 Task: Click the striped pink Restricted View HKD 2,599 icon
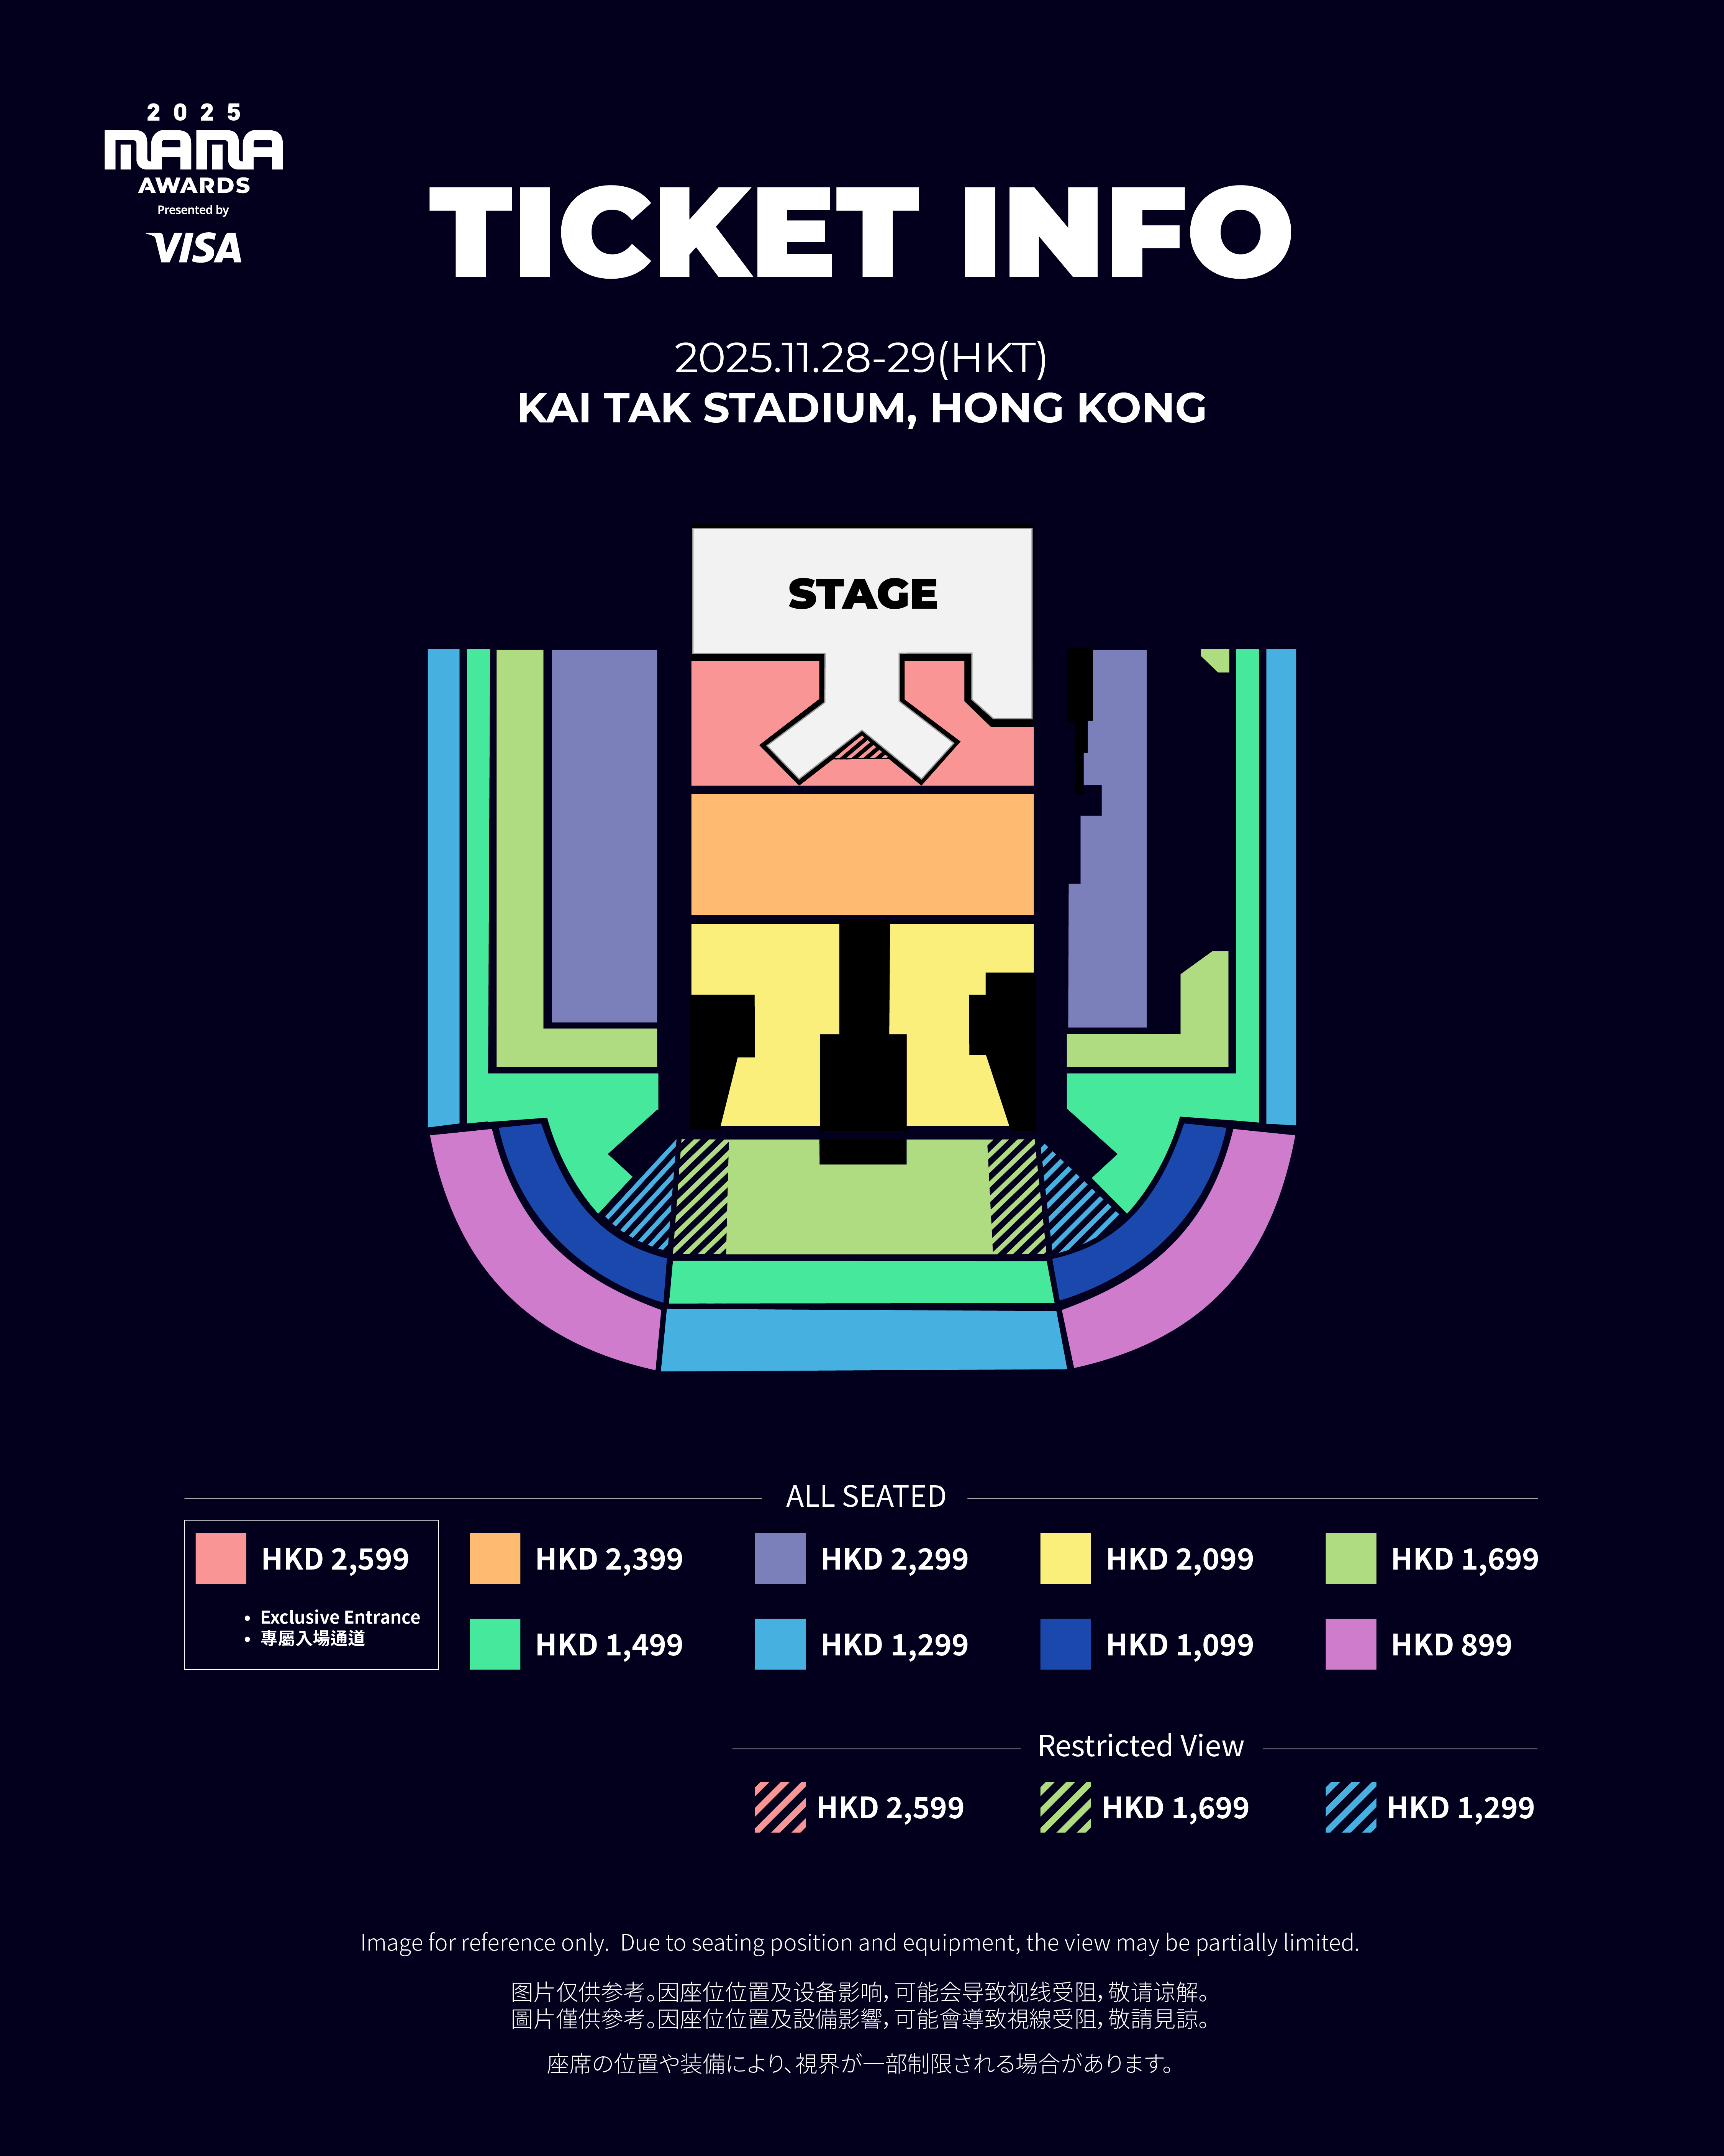coord(780,1807)
